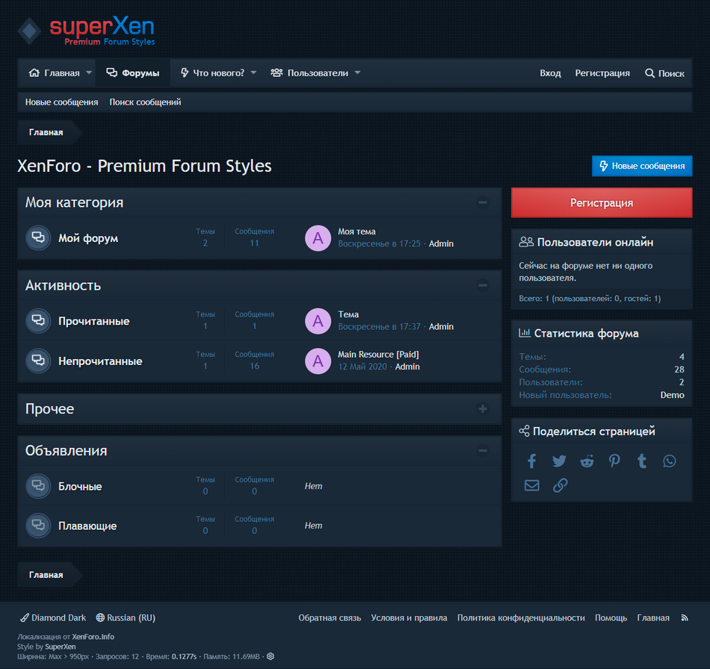The height and width of the screenshot is (669, 710).
Task: Click the SuperXen style credit link
Action: [x=61, y=647]
